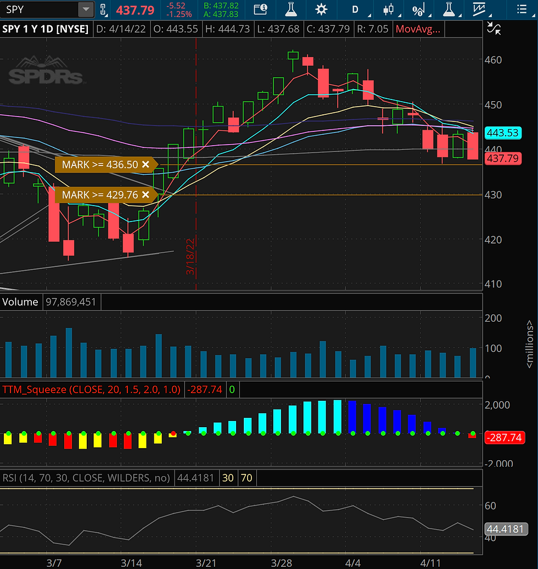This screenshot has width=538, height=569.
Task: Click the 3/21 date axis label
Action: pos(206,563)
